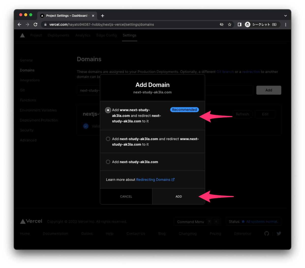Click the browser forward arrow
This screenshot has width=305, height=268.
point(27,24)
